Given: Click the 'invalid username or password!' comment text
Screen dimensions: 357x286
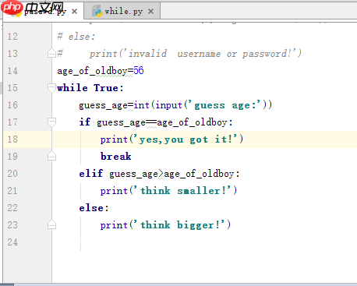Looking at the screenshot, I should tap(209, 54).
